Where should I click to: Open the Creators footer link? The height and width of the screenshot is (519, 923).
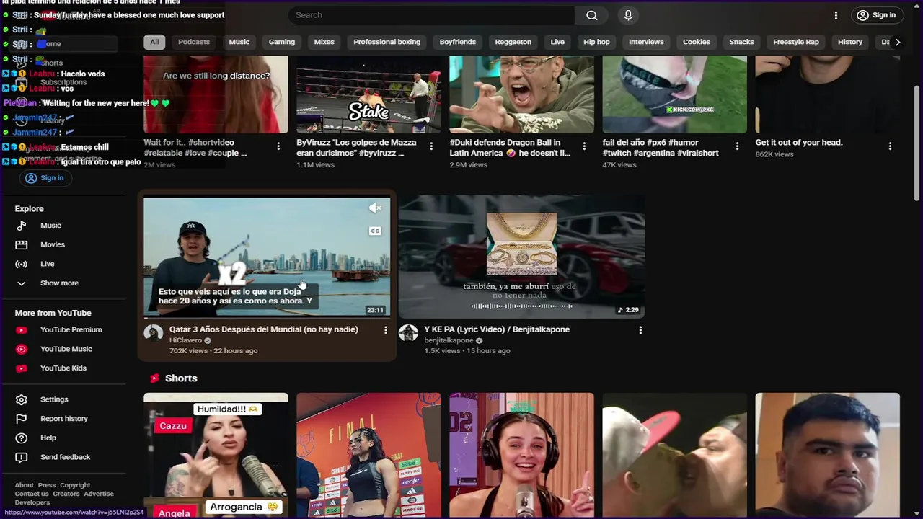pyautogui.click(x=66, y=494)
